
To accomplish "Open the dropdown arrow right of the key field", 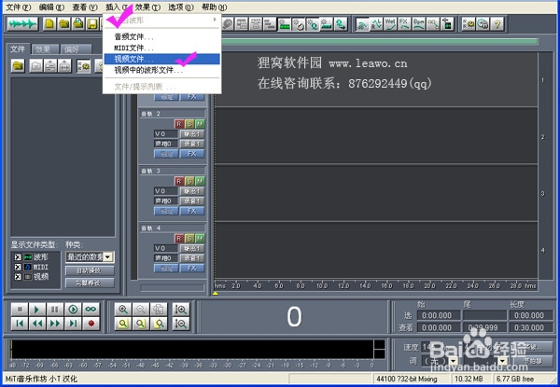I will coord(502,361).
